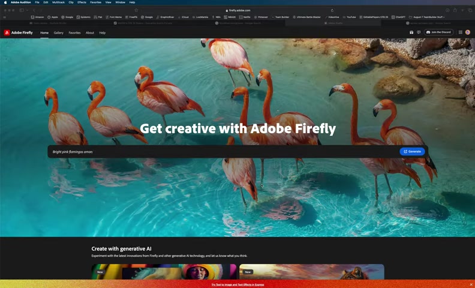Open the Clip menu
The height and width of the screenshot is (288, 475).
click(x=71, y=2)
